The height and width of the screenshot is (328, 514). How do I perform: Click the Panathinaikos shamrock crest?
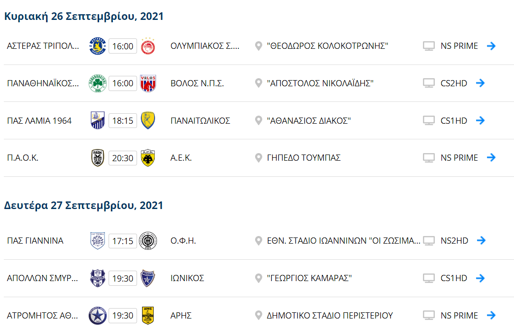coord(97,83)
